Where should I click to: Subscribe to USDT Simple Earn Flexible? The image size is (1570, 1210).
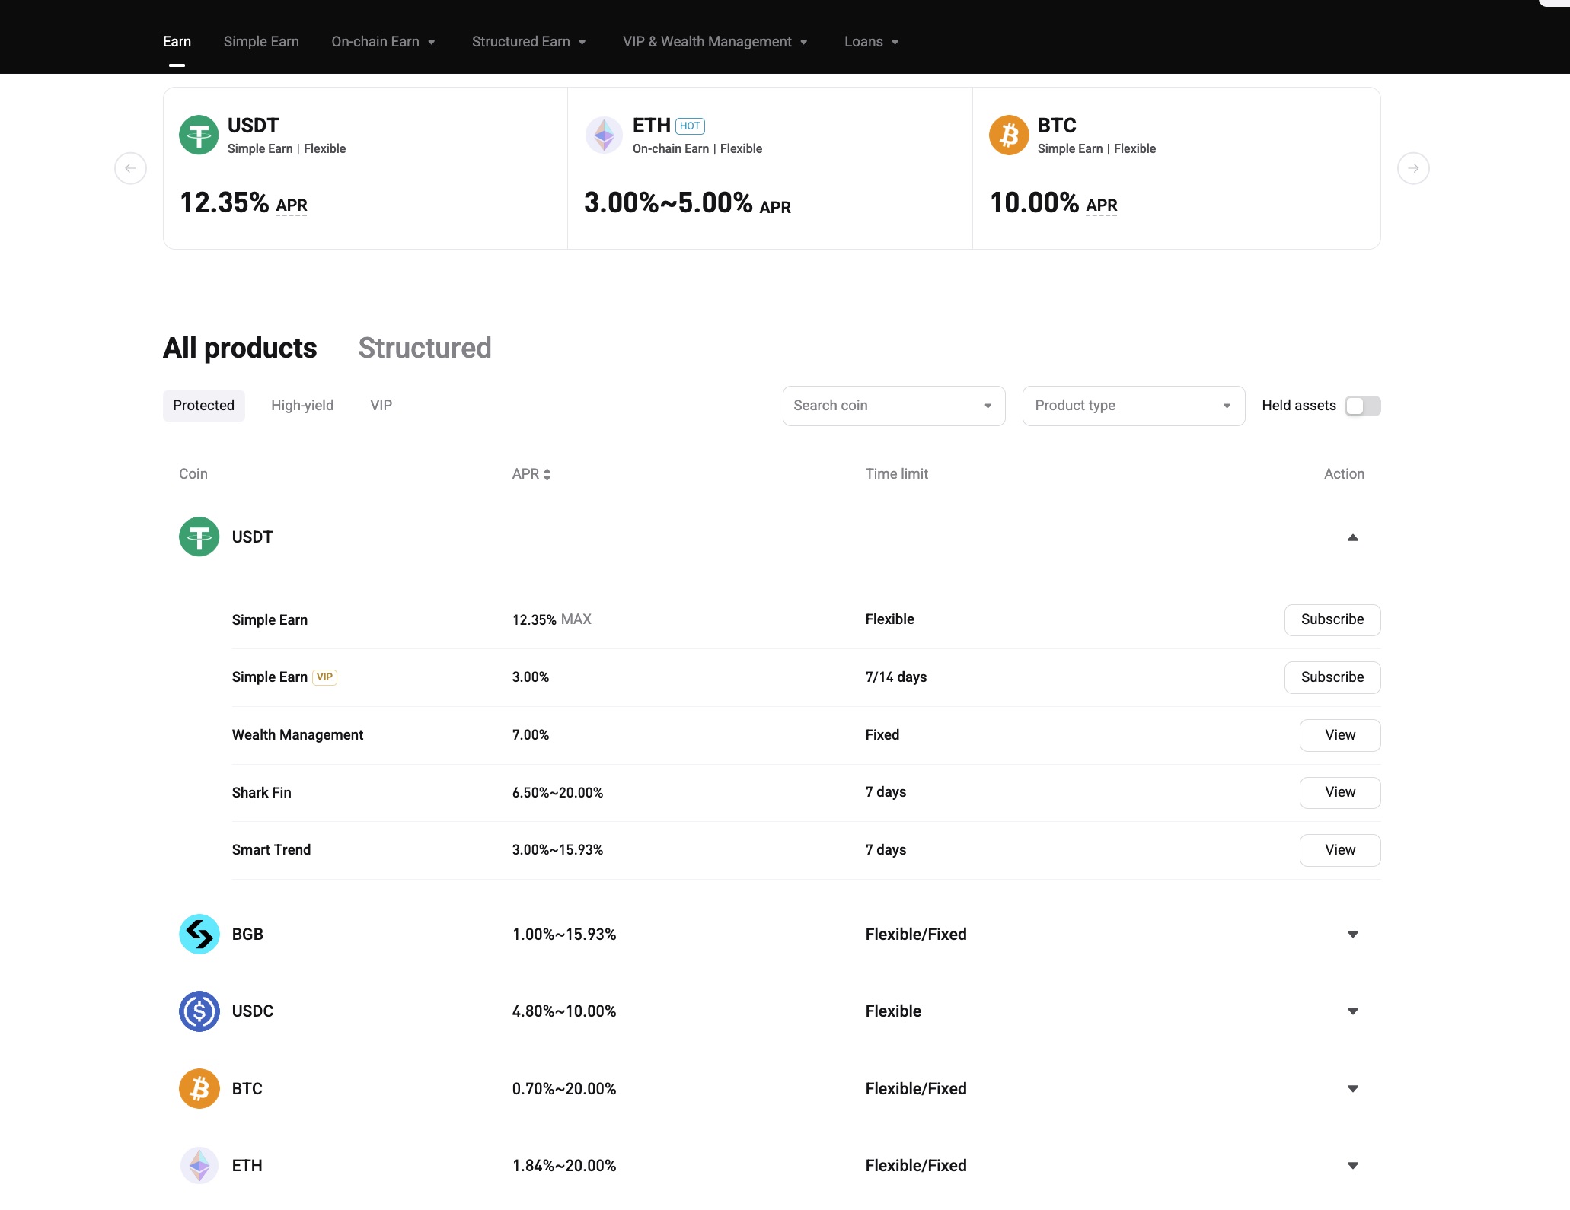(x=1332, y=619)
